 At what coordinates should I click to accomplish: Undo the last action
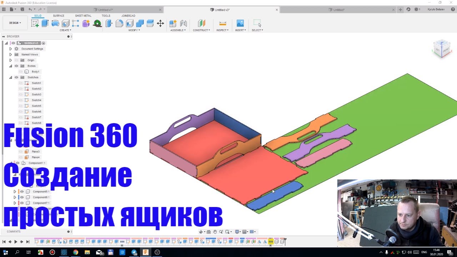tap(30, 10)
